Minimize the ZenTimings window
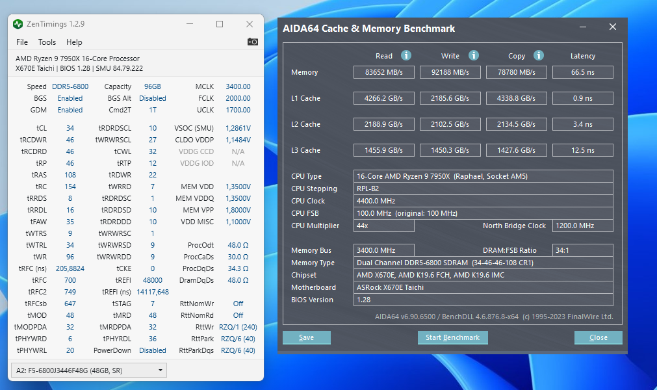This screenshot has width=657, height=390. (x=190, y=24)
